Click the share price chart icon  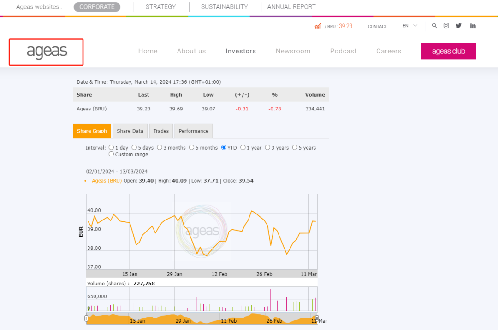(x=318, y=26)
